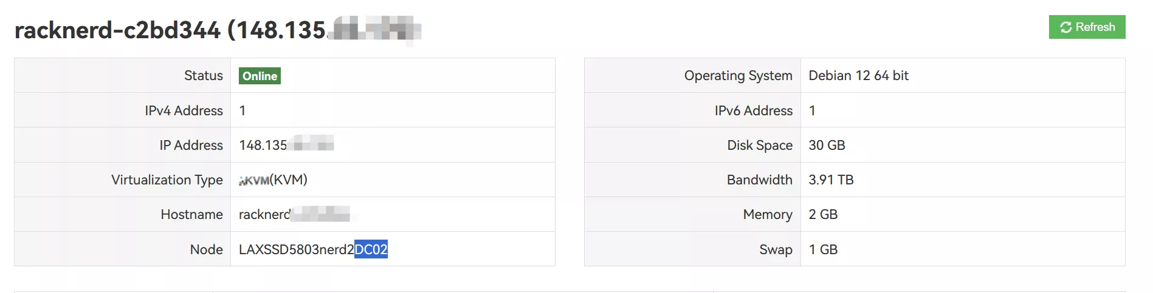Click the IPv6 Address label

click(753, 111)
